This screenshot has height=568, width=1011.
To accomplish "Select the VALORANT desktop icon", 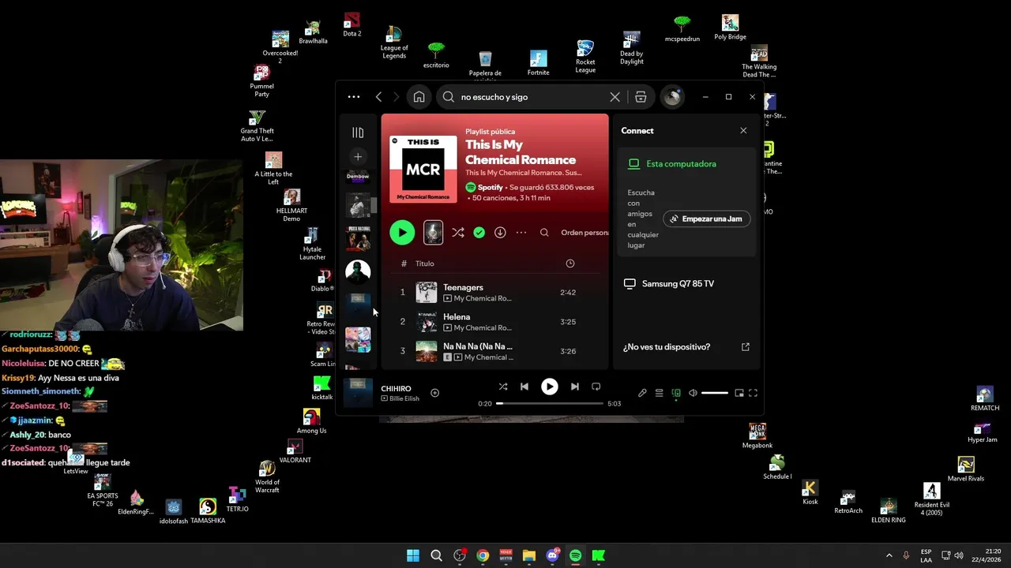I will click(x=295, y=452).
